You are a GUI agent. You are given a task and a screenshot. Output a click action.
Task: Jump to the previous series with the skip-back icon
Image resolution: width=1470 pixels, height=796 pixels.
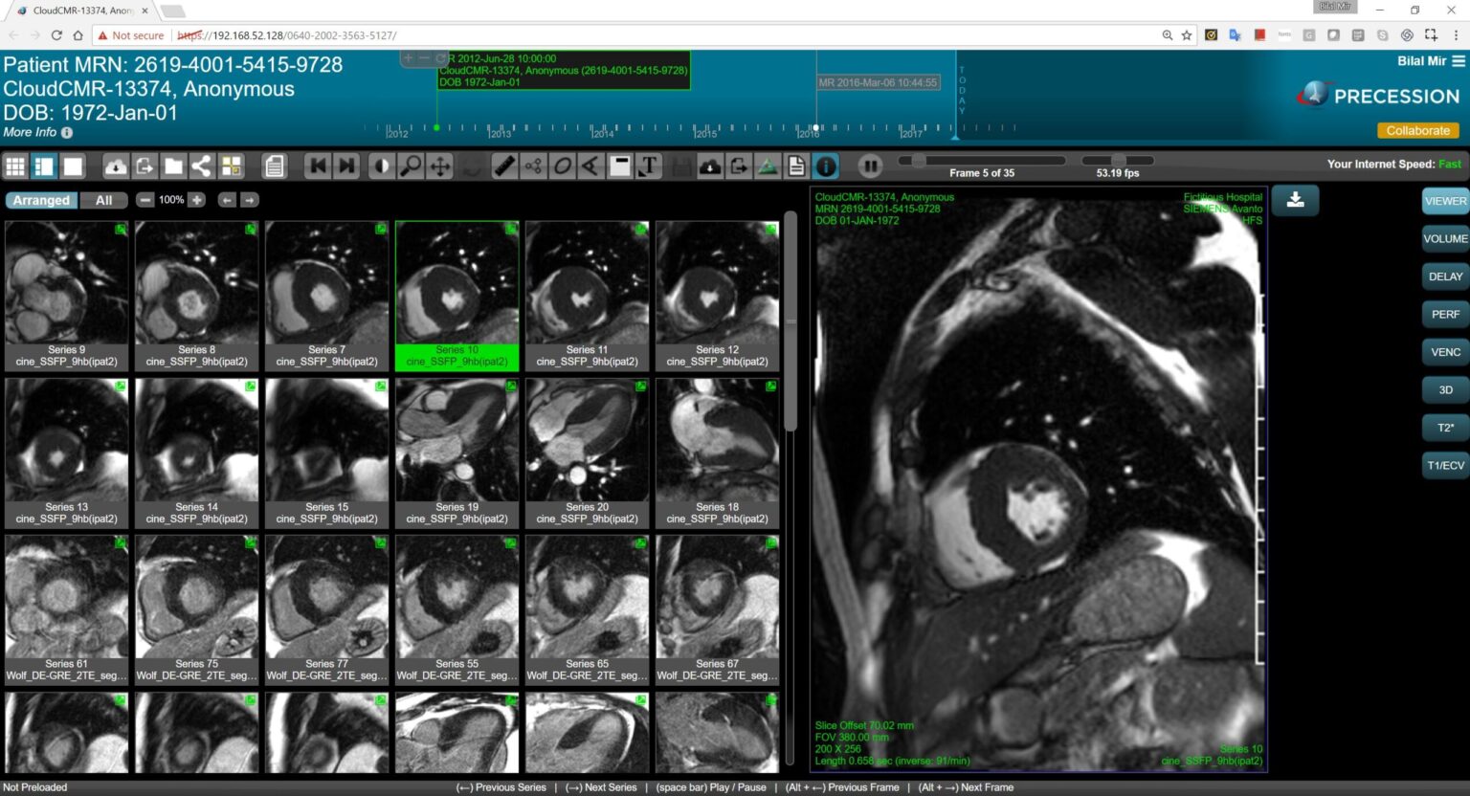point(318,166)
